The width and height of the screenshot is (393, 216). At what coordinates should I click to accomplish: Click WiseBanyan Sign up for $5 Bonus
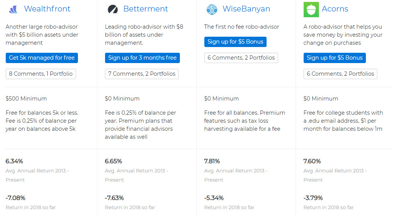235,42
